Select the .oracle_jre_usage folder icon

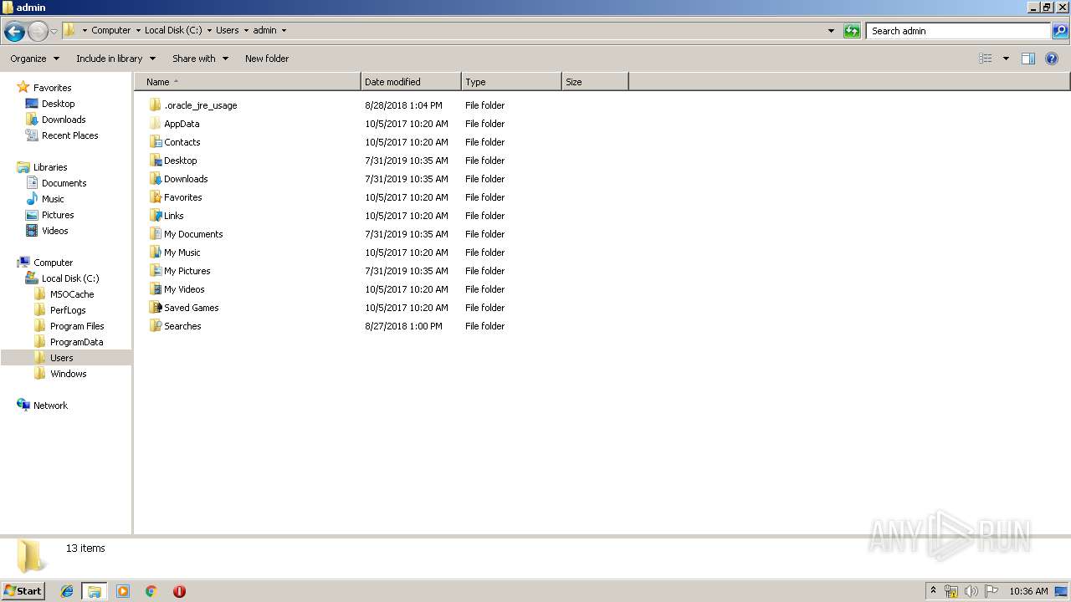coord(155,105)
